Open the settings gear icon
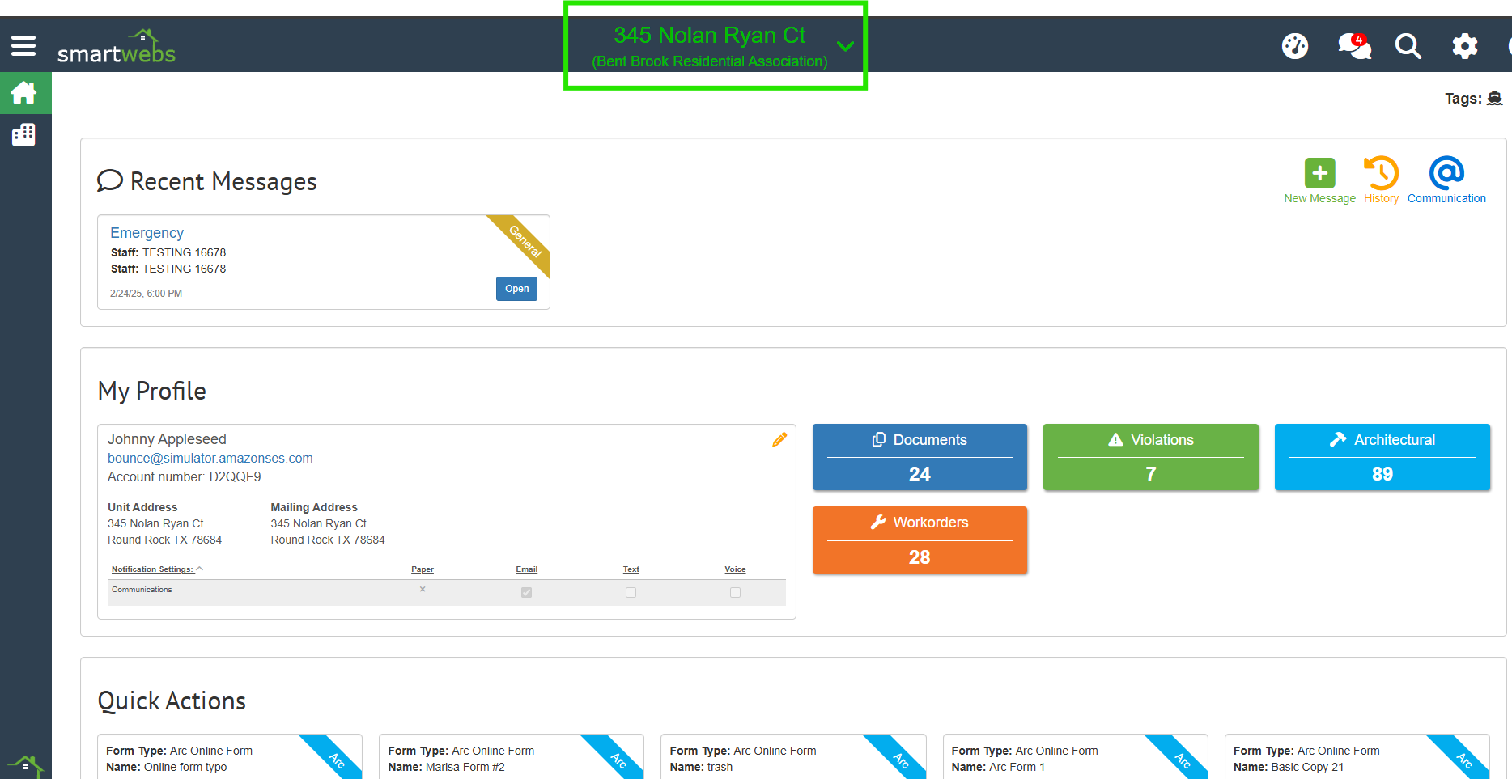 pos(1464,46)
